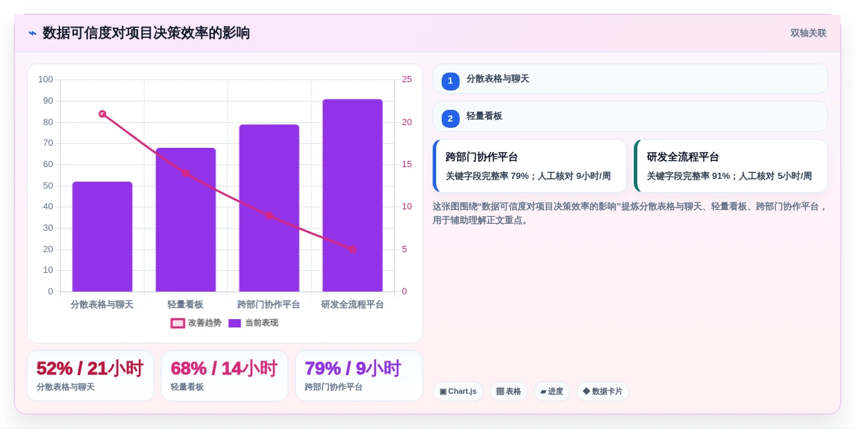Screen dimensions: 855x429
Task: Click the 68% / 14小时 stat card
Action: pyautogui.click(x=225, y=376)
